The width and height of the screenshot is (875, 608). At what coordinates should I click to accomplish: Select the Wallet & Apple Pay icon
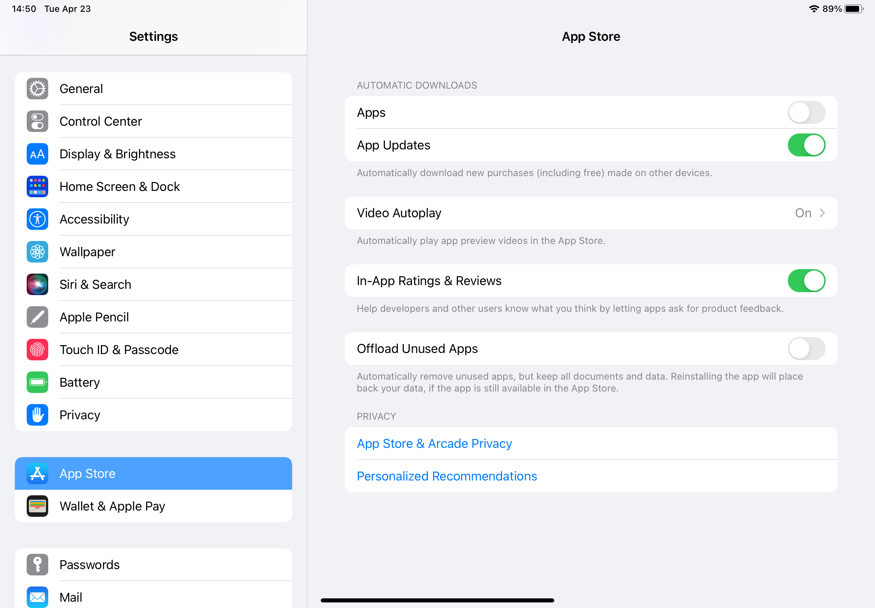pyautogui.click(x=37, y=506)
